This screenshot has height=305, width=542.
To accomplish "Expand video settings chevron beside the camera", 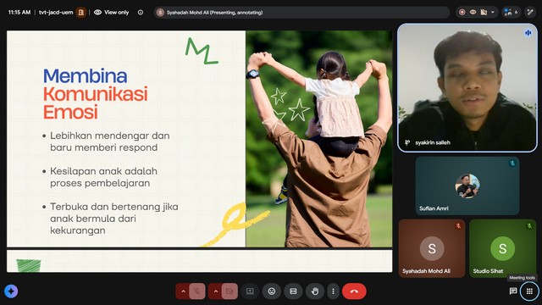I will 215,291.
